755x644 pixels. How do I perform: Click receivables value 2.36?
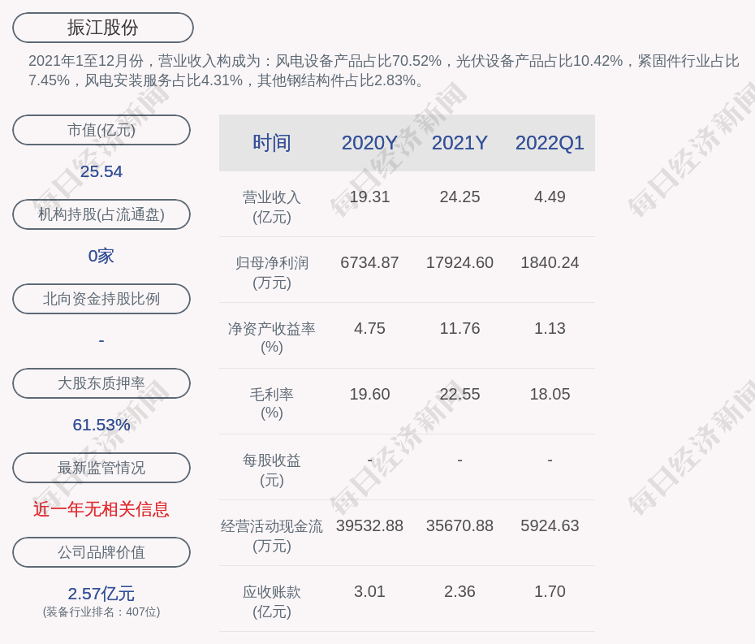click(x=459, y=591)
